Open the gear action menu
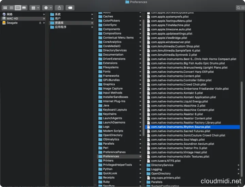 [48, 8]
